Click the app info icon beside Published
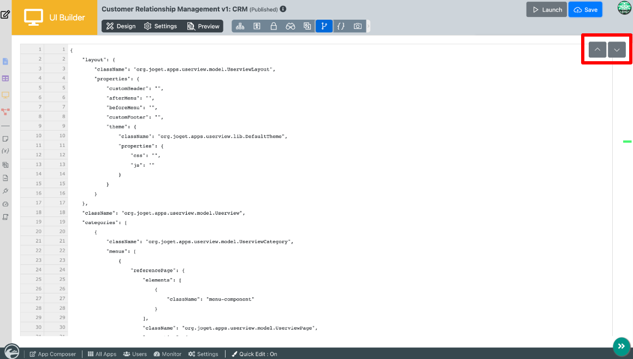The width and height of the screenshot is (633, 359). point(283,9)
